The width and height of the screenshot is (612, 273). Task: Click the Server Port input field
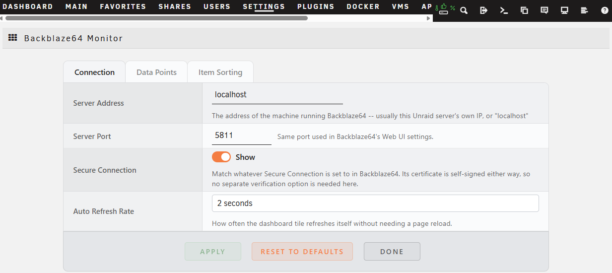[242, 136]
